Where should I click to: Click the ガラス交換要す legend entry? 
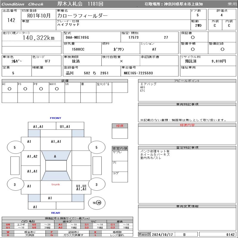pos(73,235)
